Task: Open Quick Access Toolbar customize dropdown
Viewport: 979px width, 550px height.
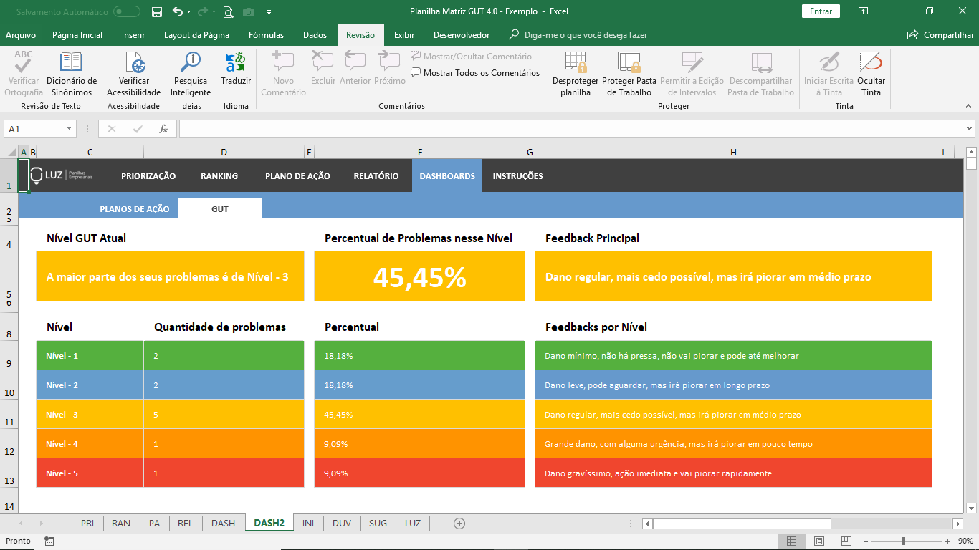Action: coord(269,11)
